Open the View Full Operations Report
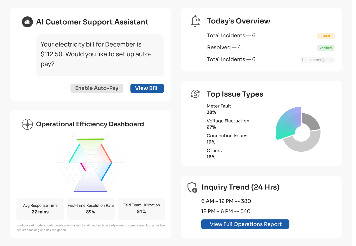 tap(245, 224)
